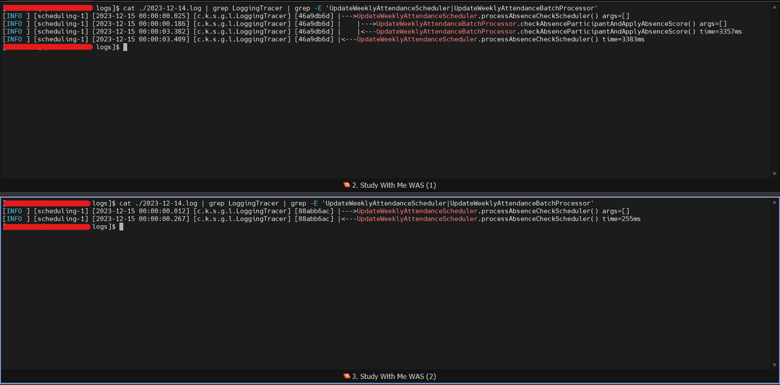Click the red UpdateWeeklyAttendanceBatchProcessor text with args=[]

click(x=446, y=23)
